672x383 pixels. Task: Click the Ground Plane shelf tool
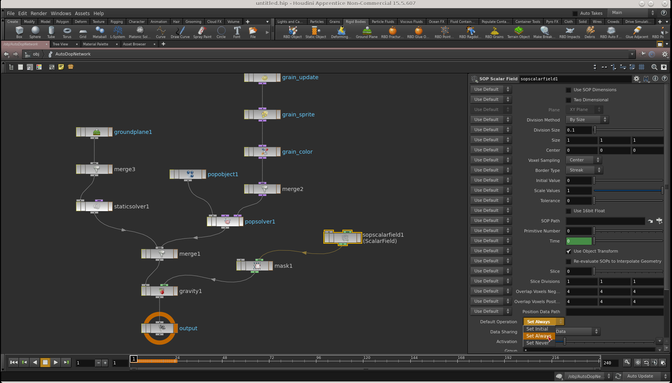point(366,32)
